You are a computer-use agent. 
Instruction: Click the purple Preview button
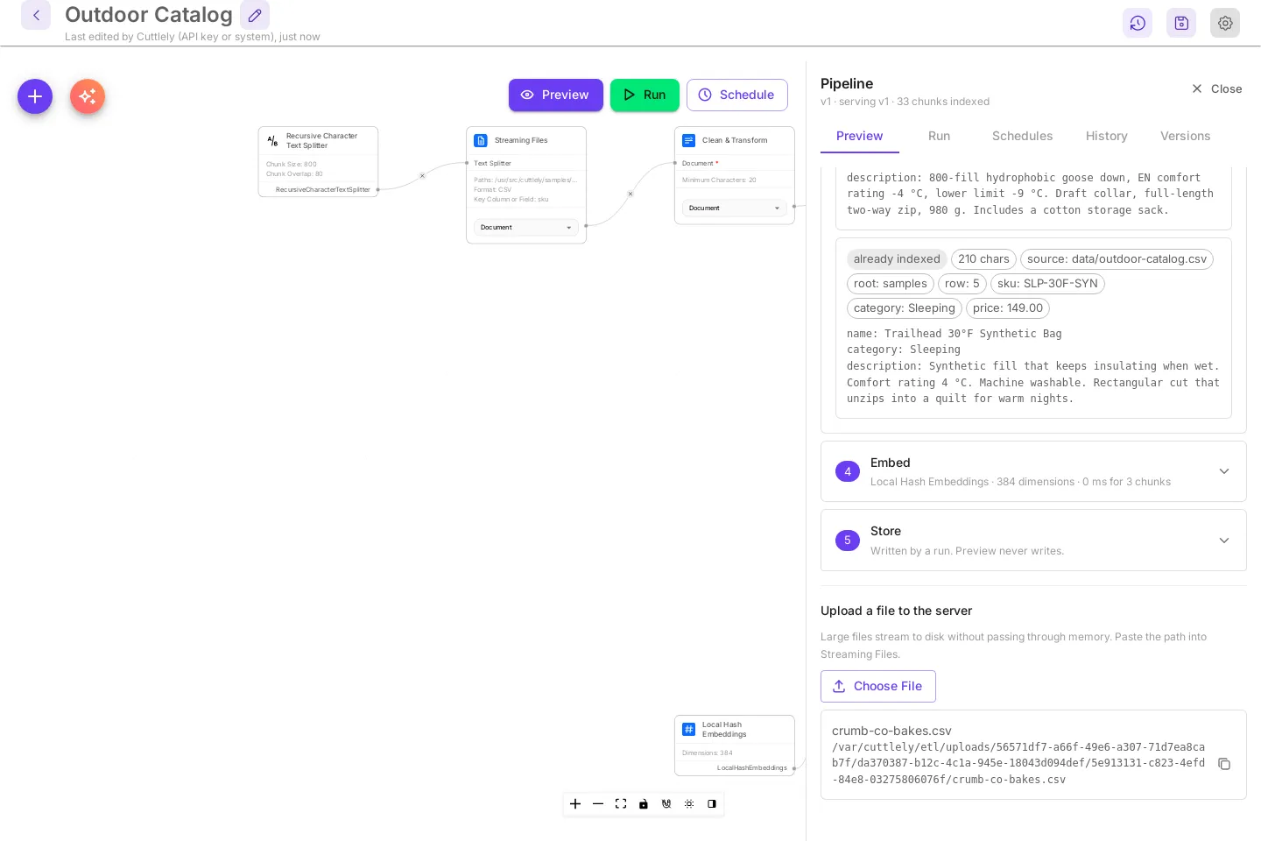(x=556, y=95)
